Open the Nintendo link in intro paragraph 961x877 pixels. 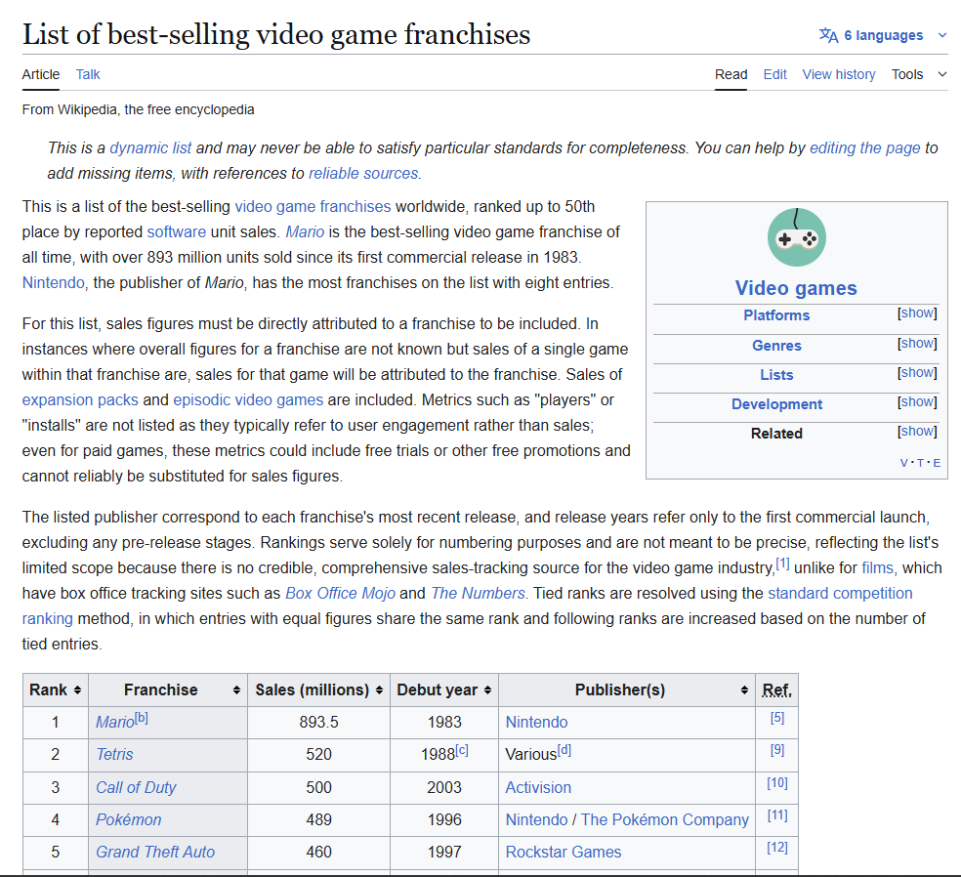pyautogui.click(x=54, y=283)
